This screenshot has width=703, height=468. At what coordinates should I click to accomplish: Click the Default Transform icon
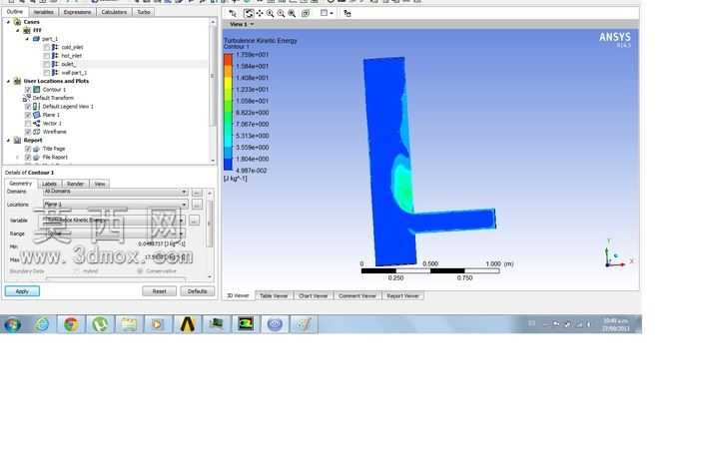click(27, 98)
